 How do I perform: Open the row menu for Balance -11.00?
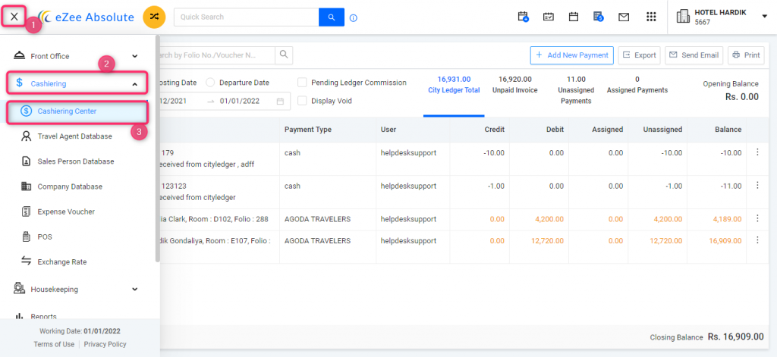tap(757, 186)
